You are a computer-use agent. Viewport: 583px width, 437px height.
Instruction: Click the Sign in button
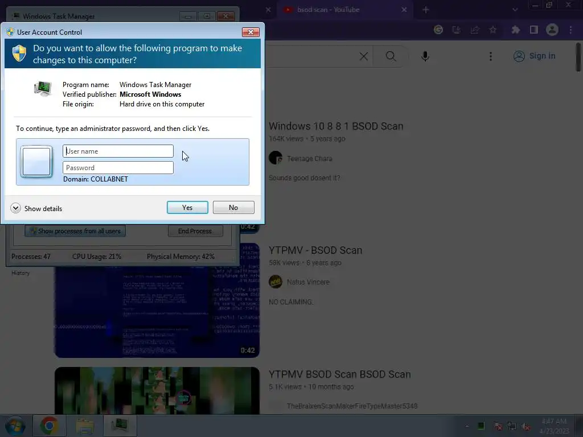click(534, 56)
